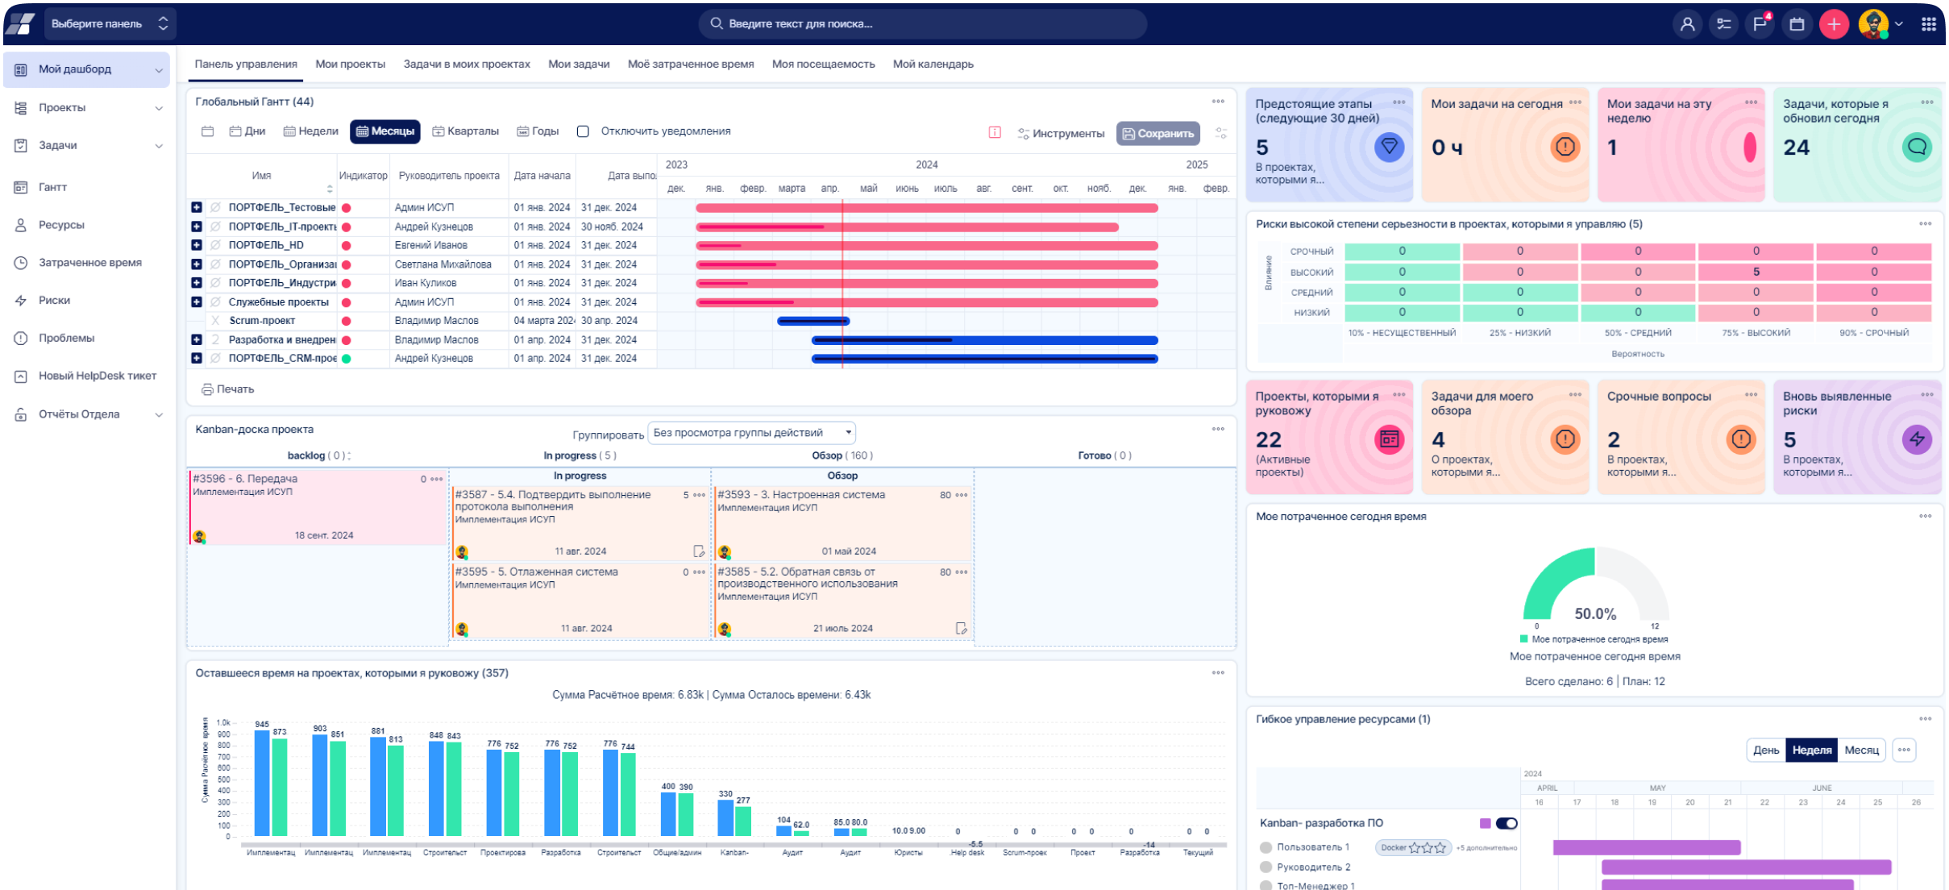Switch to Задачи в моих проектах tab
The image size is (1949, 890).
pyautogui.click(x=467, y=64)
